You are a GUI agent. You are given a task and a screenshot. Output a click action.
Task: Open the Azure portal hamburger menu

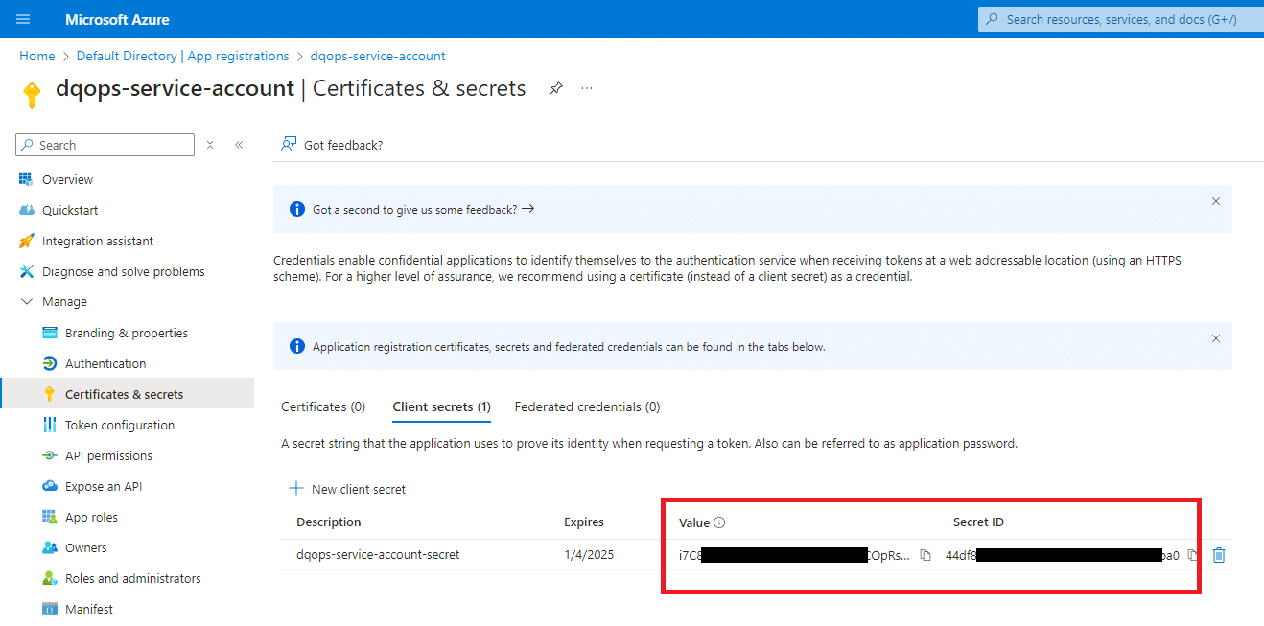[24, 19]
